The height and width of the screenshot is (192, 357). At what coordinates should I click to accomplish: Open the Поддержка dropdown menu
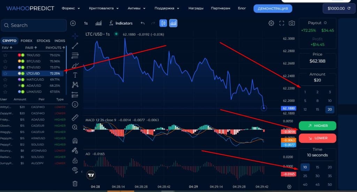(167, 8)
